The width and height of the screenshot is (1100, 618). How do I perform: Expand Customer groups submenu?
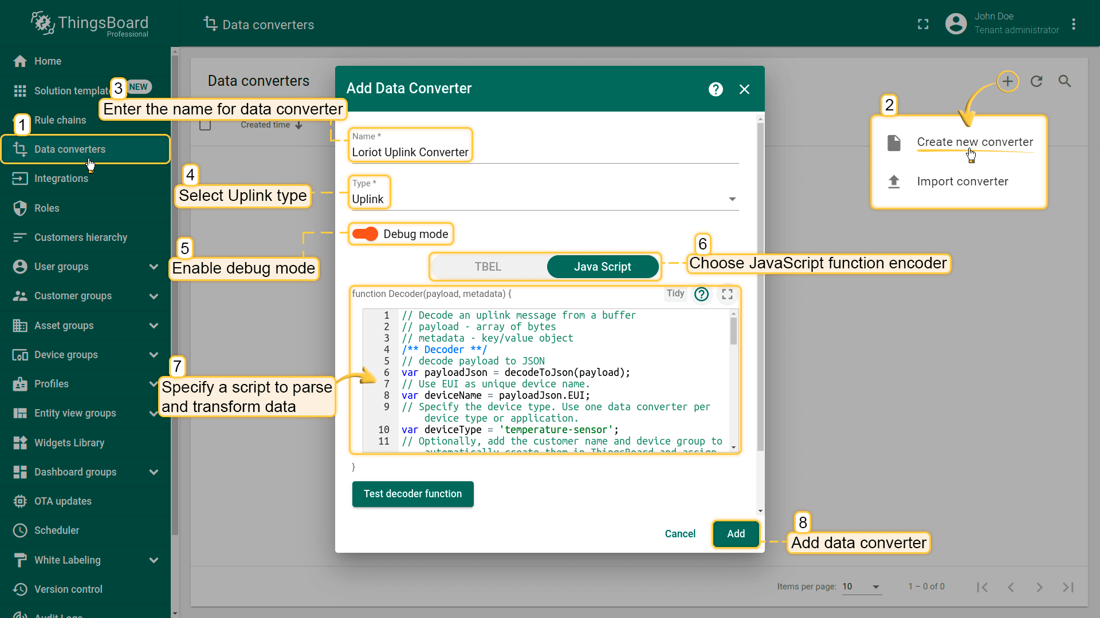(154, 296)
